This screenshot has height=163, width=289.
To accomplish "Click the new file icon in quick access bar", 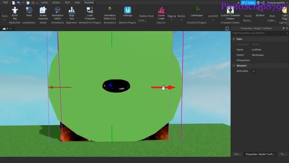I will click(14, 3).
